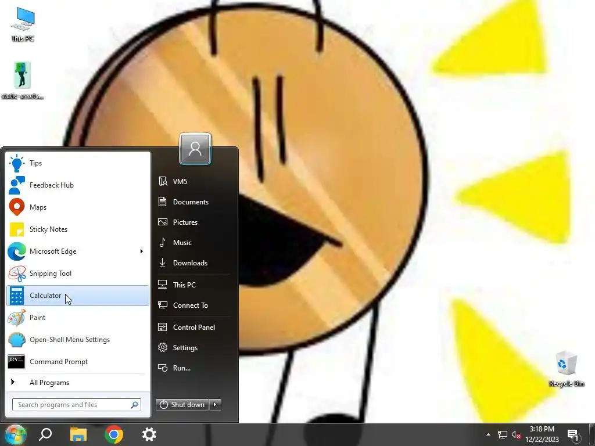Click the Windows Start orb
The width and height of the screenshot is (595, 446).
(x=15, y=434)
